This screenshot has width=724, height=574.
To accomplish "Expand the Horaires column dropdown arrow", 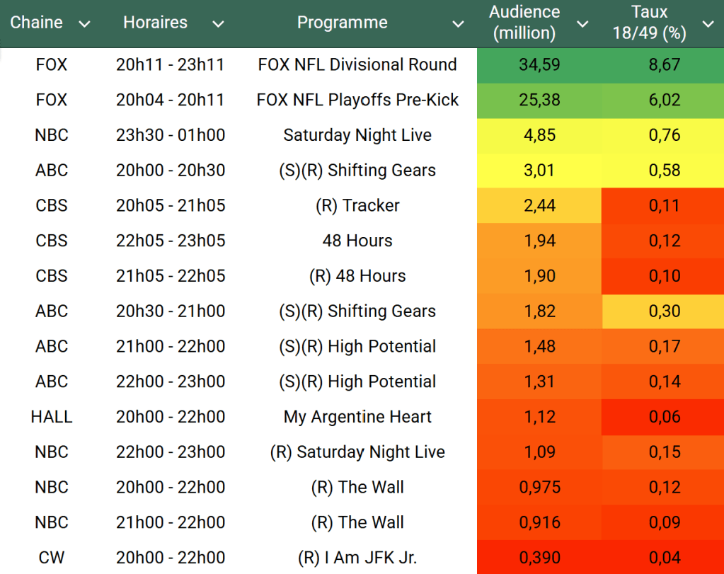I will point(218,24).
